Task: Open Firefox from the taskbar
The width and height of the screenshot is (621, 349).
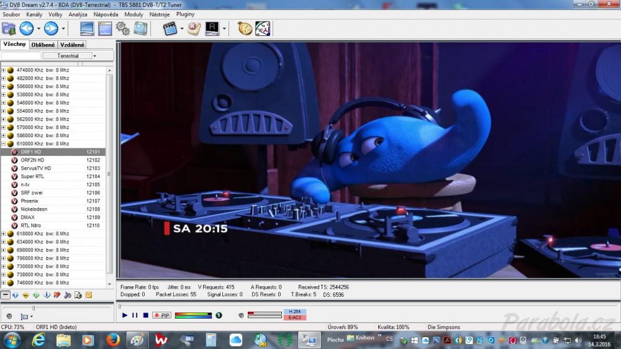Action: coord(112,340)
